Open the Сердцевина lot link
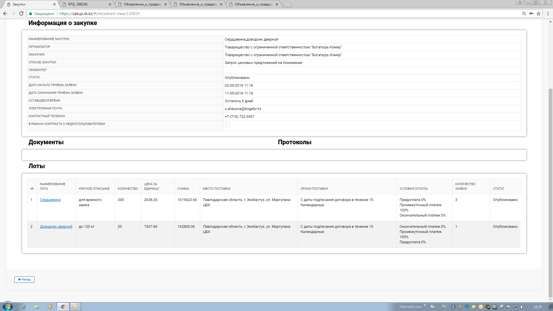Viewport: 553px width, 311px height. 50,200
